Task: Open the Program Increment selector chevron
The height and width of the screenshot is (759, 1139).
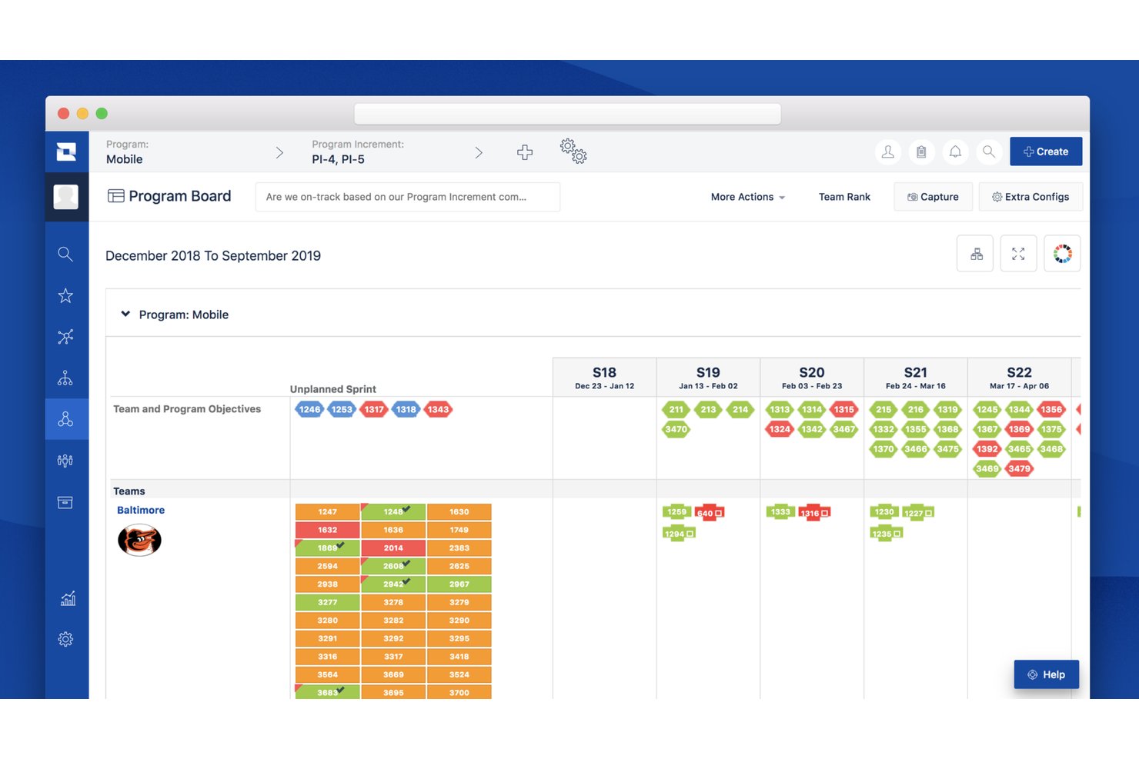Action: tap(479, 153)
